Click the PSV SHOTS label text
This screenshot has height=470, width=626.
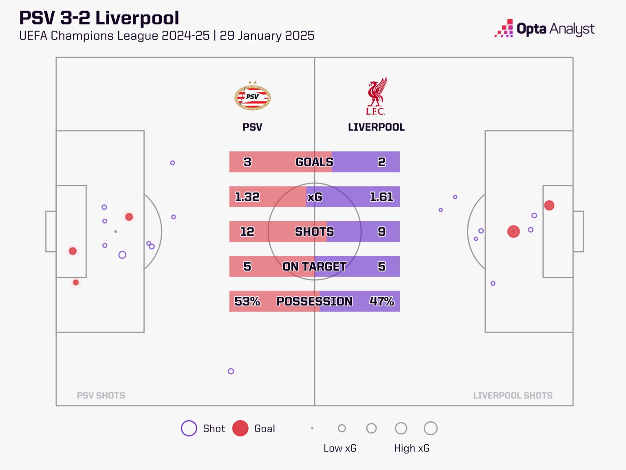[101, 395]
